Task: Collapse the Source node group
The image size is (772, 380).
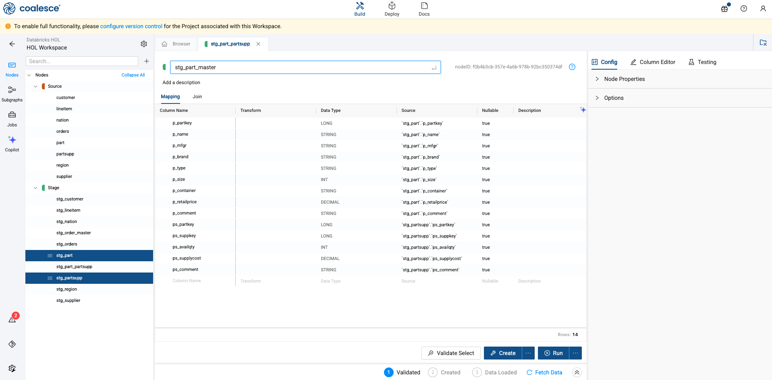Action: (x=35, y=86)
